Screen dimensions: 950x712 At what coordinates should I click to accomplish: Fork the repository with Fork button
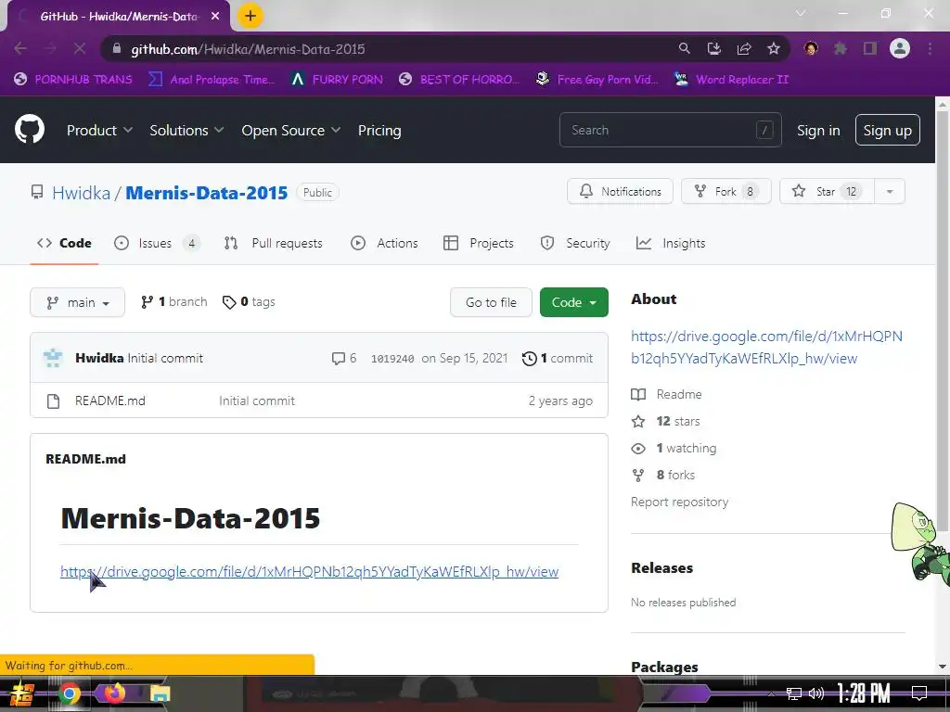pos(725,191)
